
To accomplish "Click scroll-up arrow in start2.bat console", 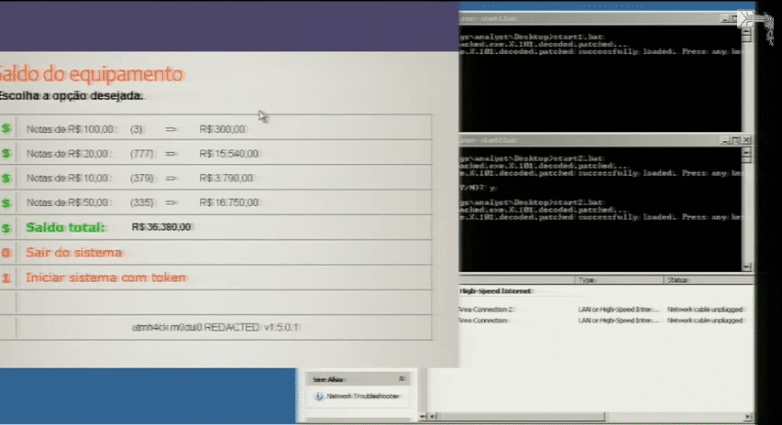I will click(x=746, y=150).
